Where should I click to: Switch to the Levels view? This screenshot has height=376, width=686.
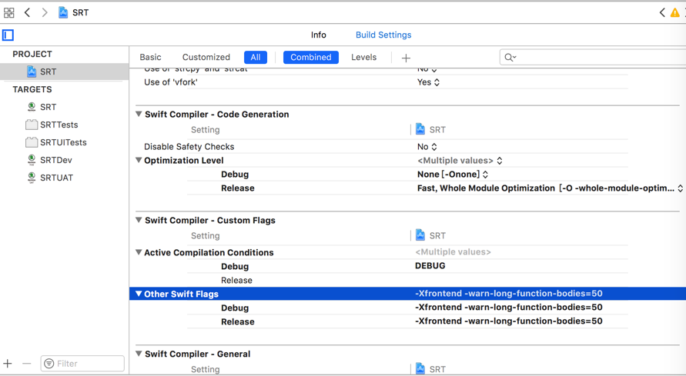(x=364, y=58)
